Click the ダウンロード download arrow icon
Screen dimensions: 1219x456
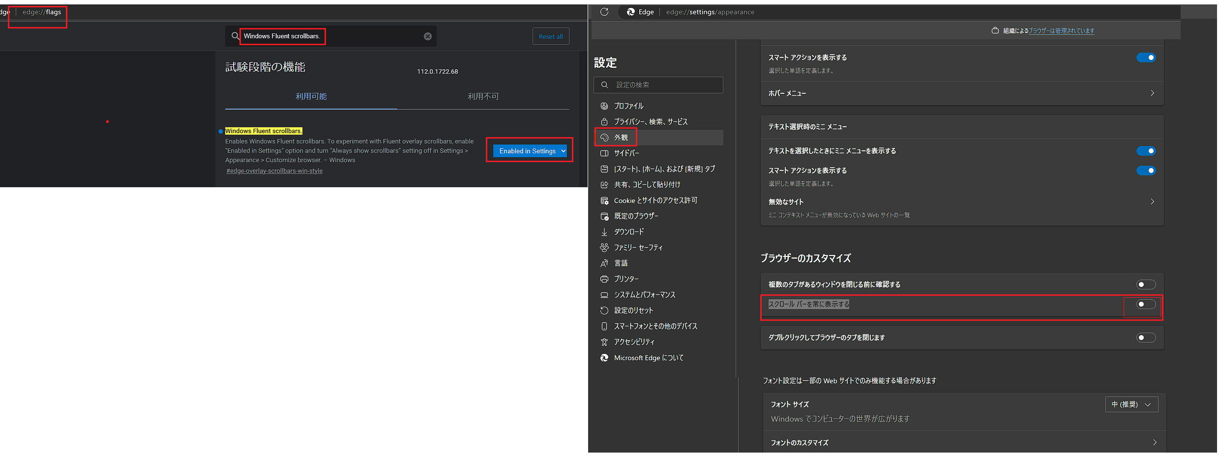pyautogui.click(x=604, y=232)
